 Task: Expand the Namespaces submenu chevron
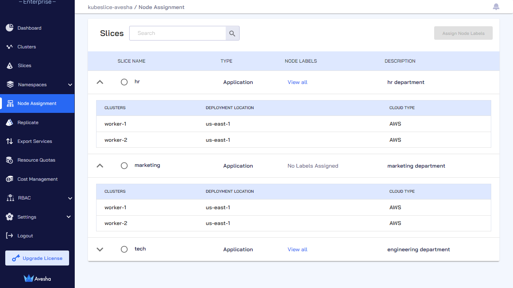point(70,85)
